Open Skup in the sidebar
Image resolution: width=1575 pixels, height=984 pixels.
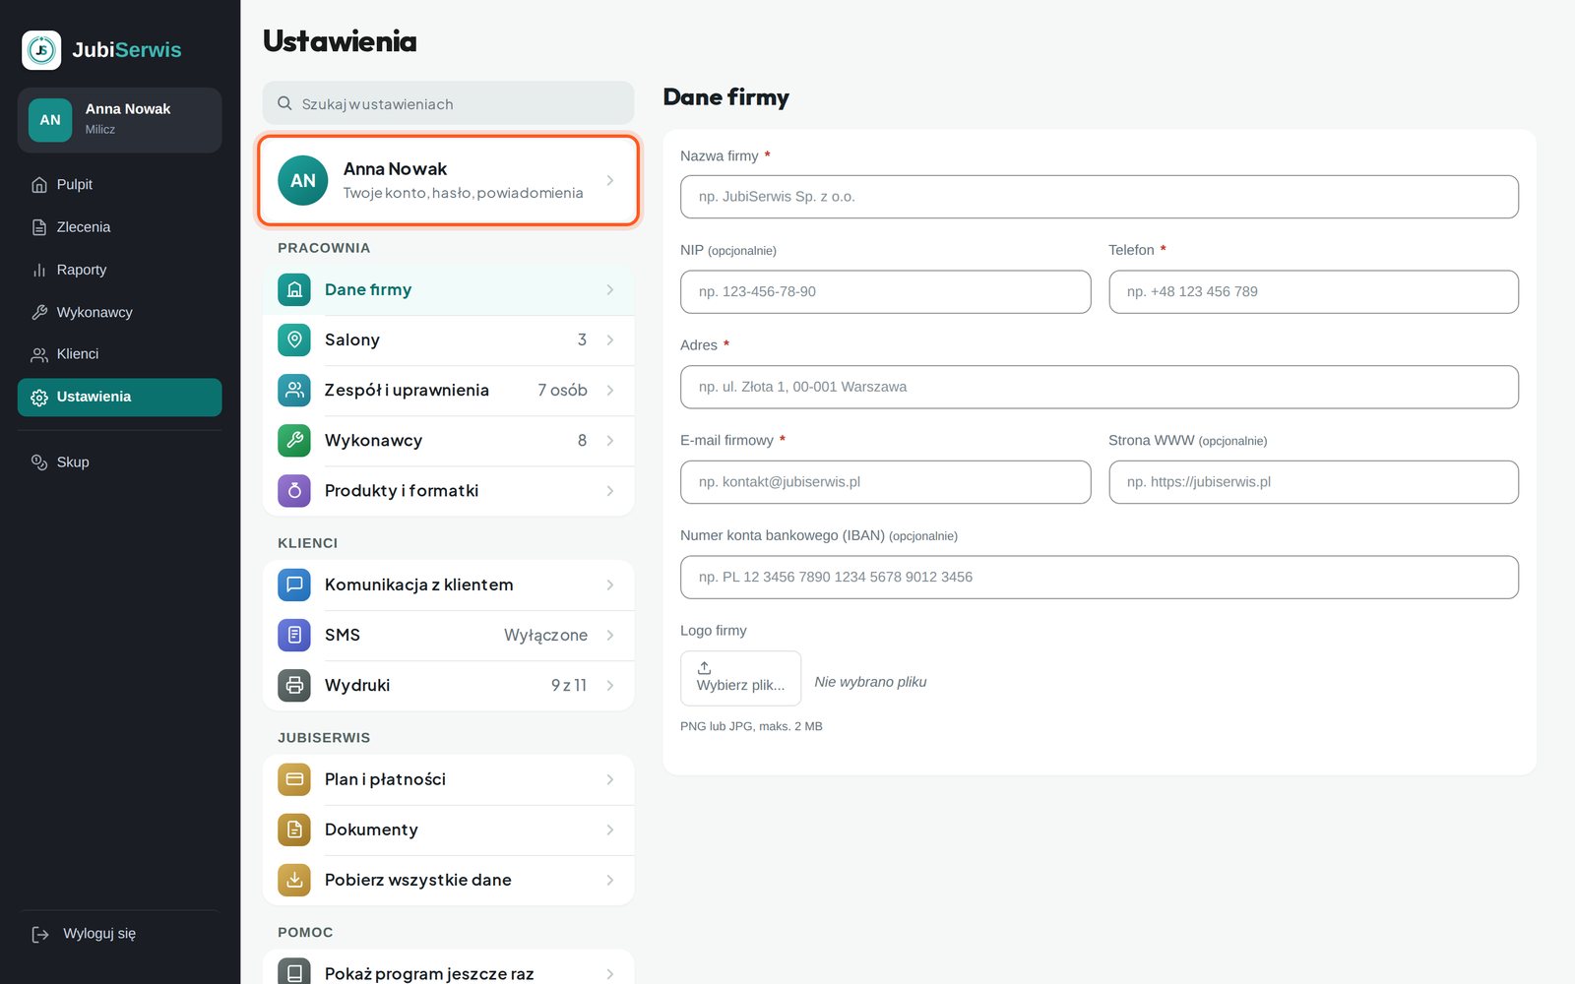pyautogui.click(x=119, y=462)
